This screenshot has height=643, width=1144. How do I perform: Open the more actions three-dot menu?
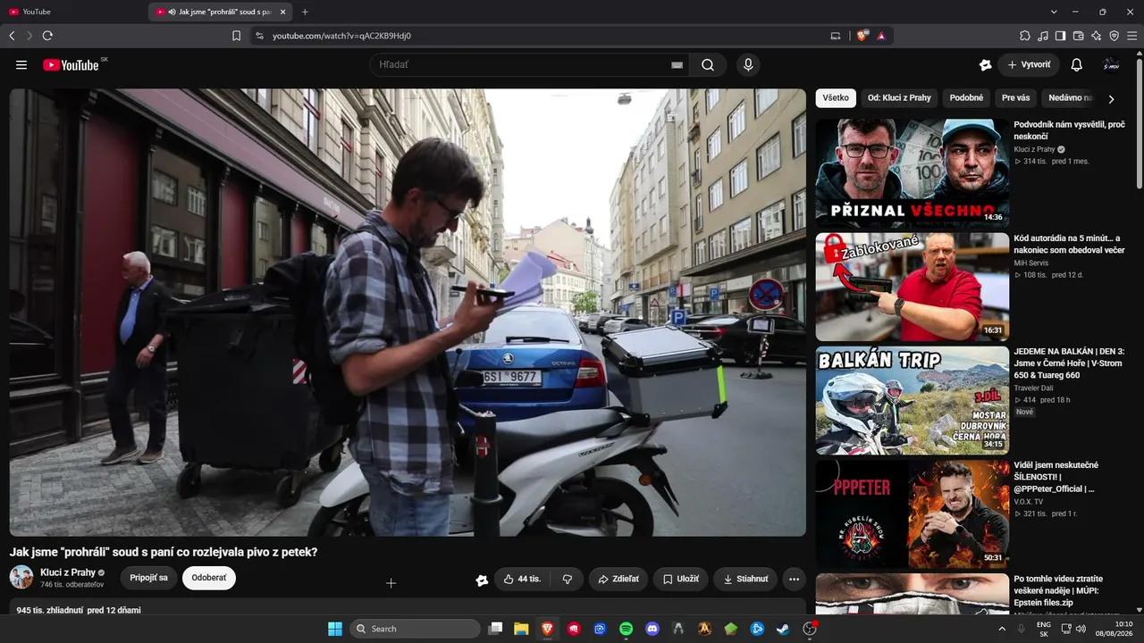(794, 579)
